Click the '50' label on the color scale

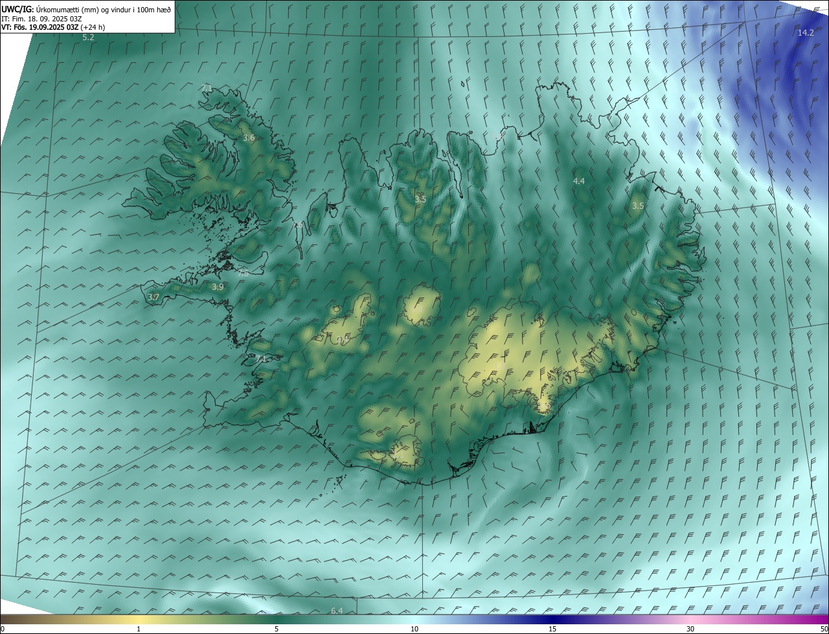[824, 629]
